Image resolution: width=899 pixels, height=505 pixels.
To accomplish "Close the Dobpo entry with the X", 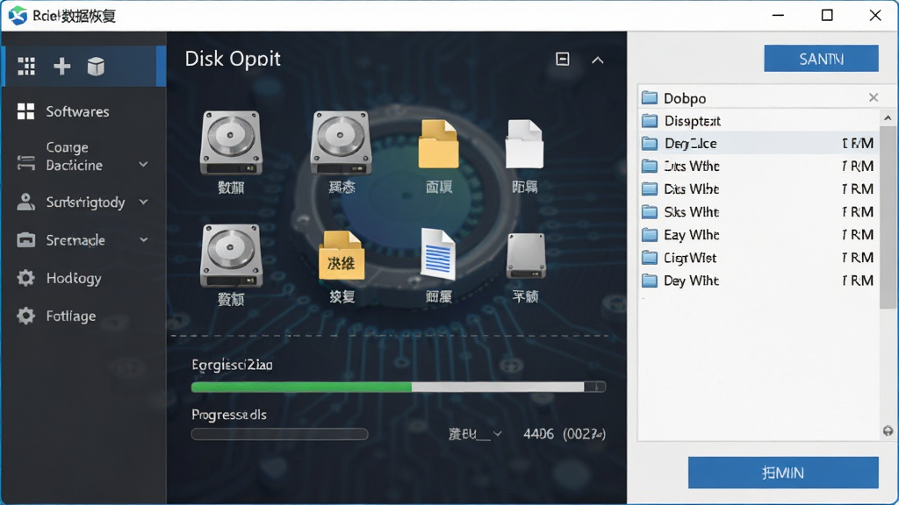I will point(874,97).
